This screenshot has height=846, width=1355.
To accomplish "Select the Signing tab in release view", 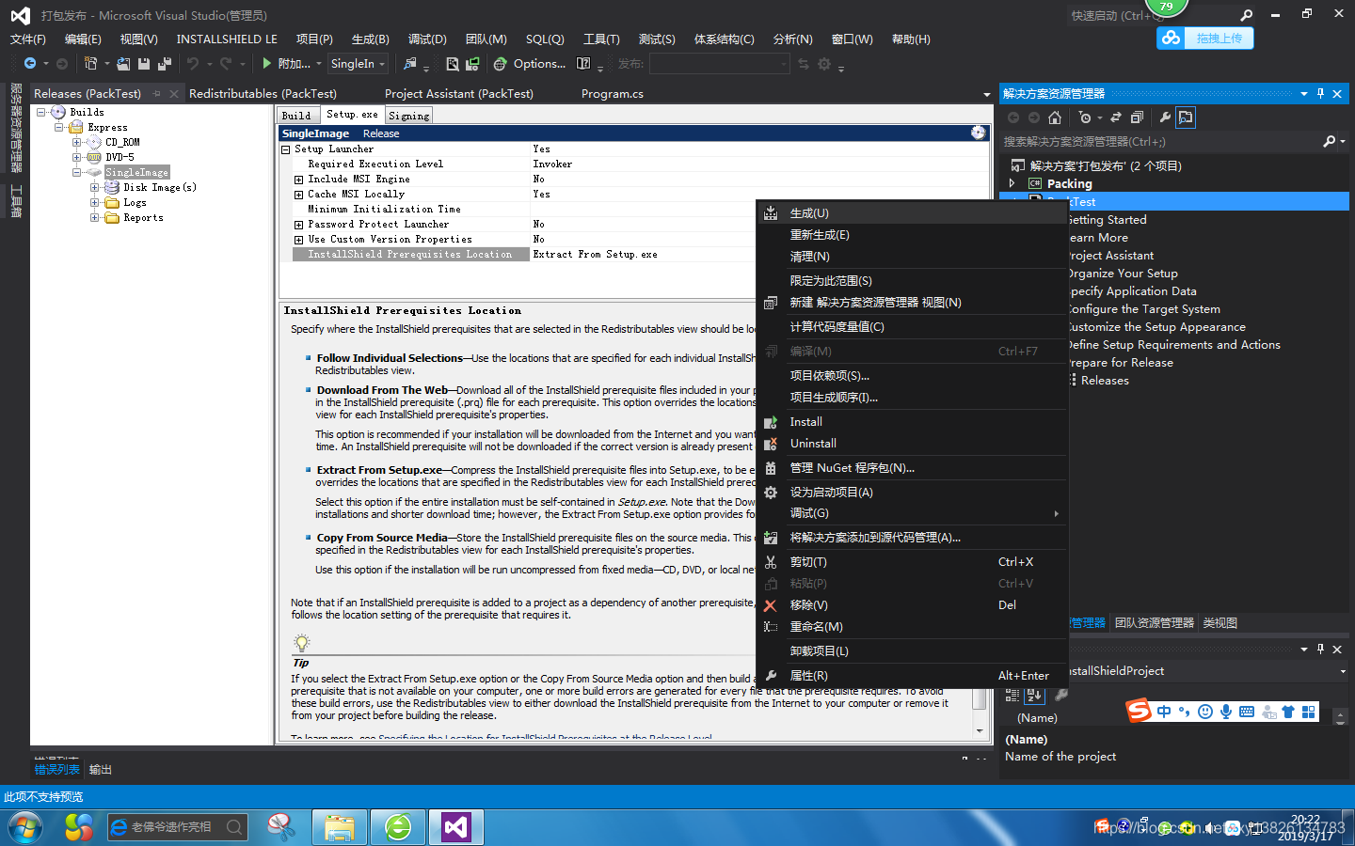I will click(x=409, y=115).
